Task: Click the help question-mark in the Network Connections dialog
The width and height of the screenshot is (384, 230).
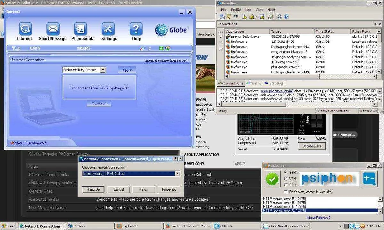Action: pyautogui.click(x=175, y=159)
